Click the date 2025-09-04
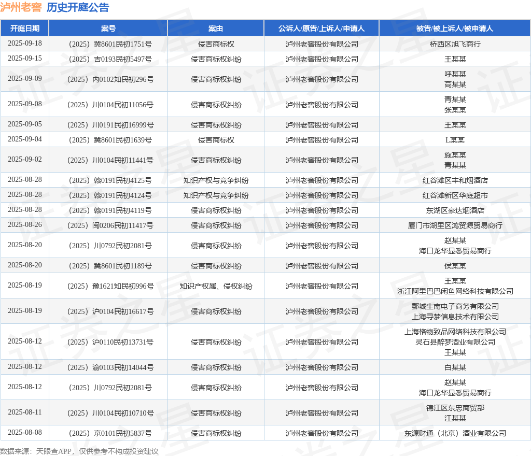 pos(25,139)
